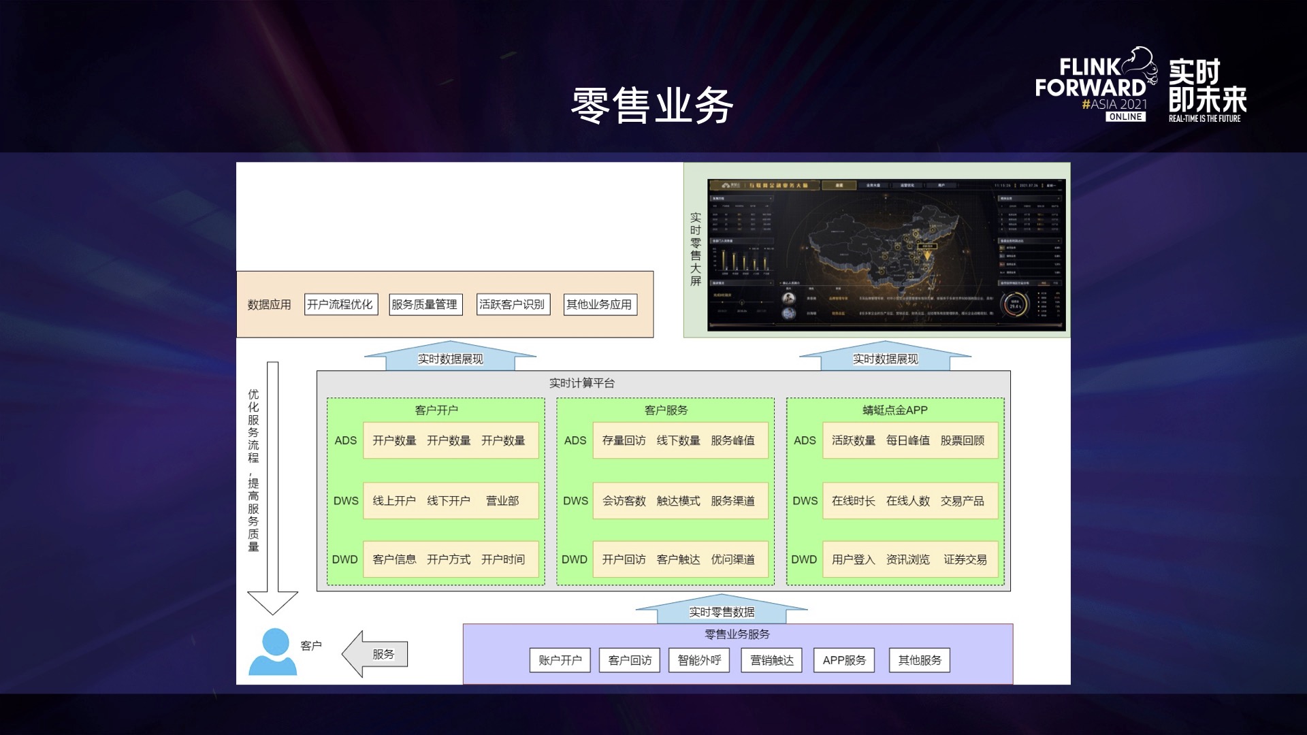Click the Flink Forward squirrel logo
The height and width of the screenshot is (735, 1307).
pyautogui.click(x=1139, y=65)
